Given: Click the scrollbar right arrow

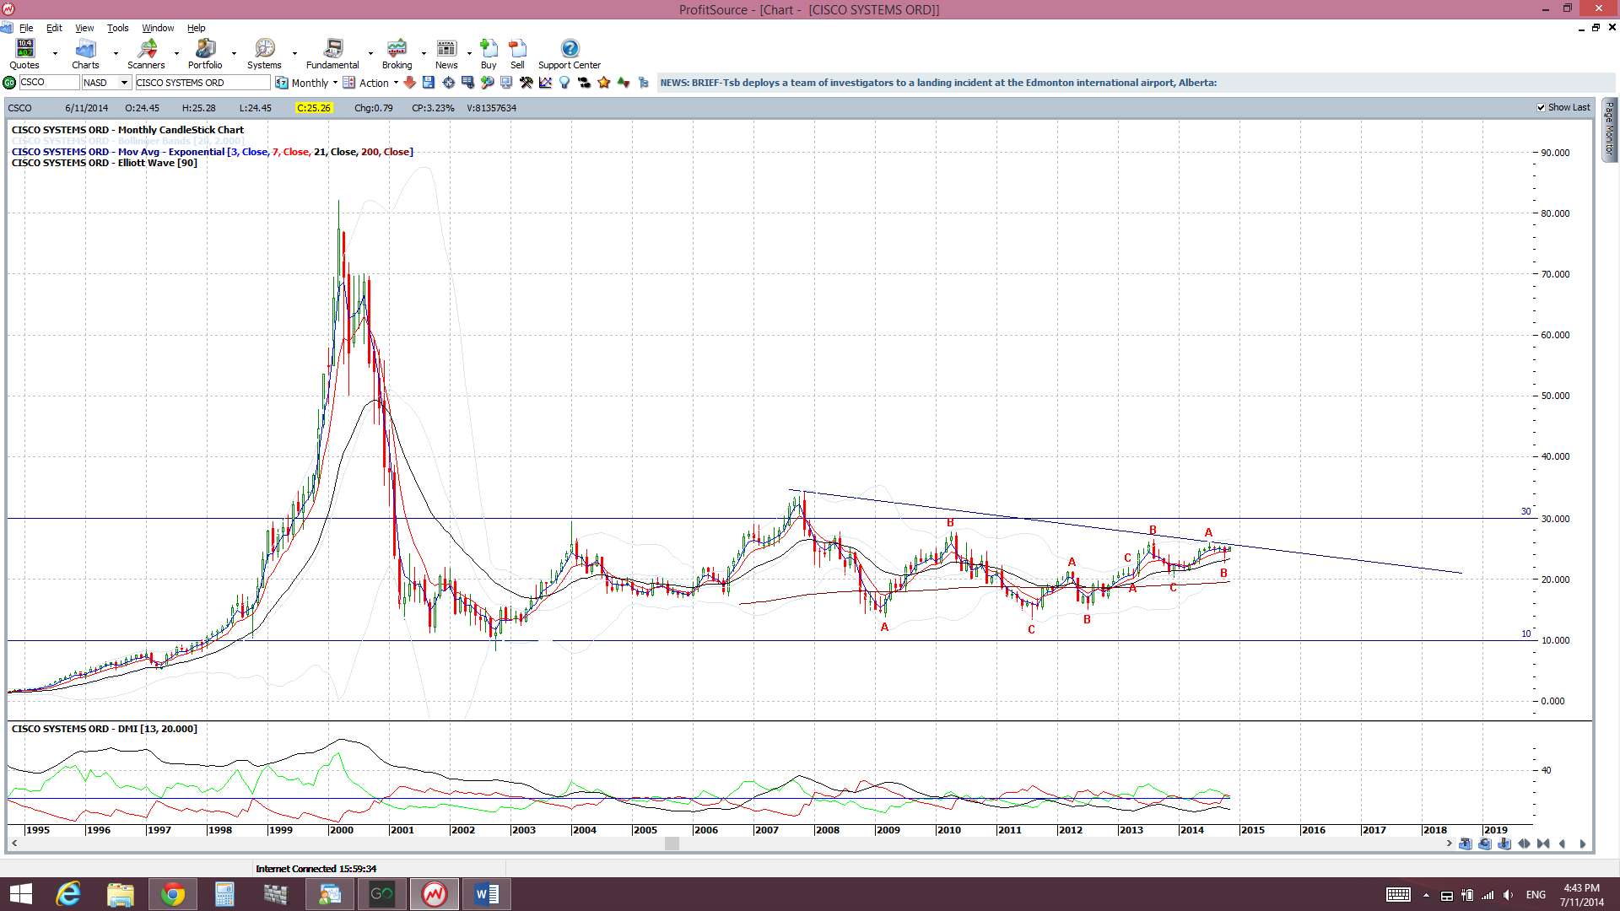Looking at the screenshot, I should pyautogui.click(x=1449, y=844).
